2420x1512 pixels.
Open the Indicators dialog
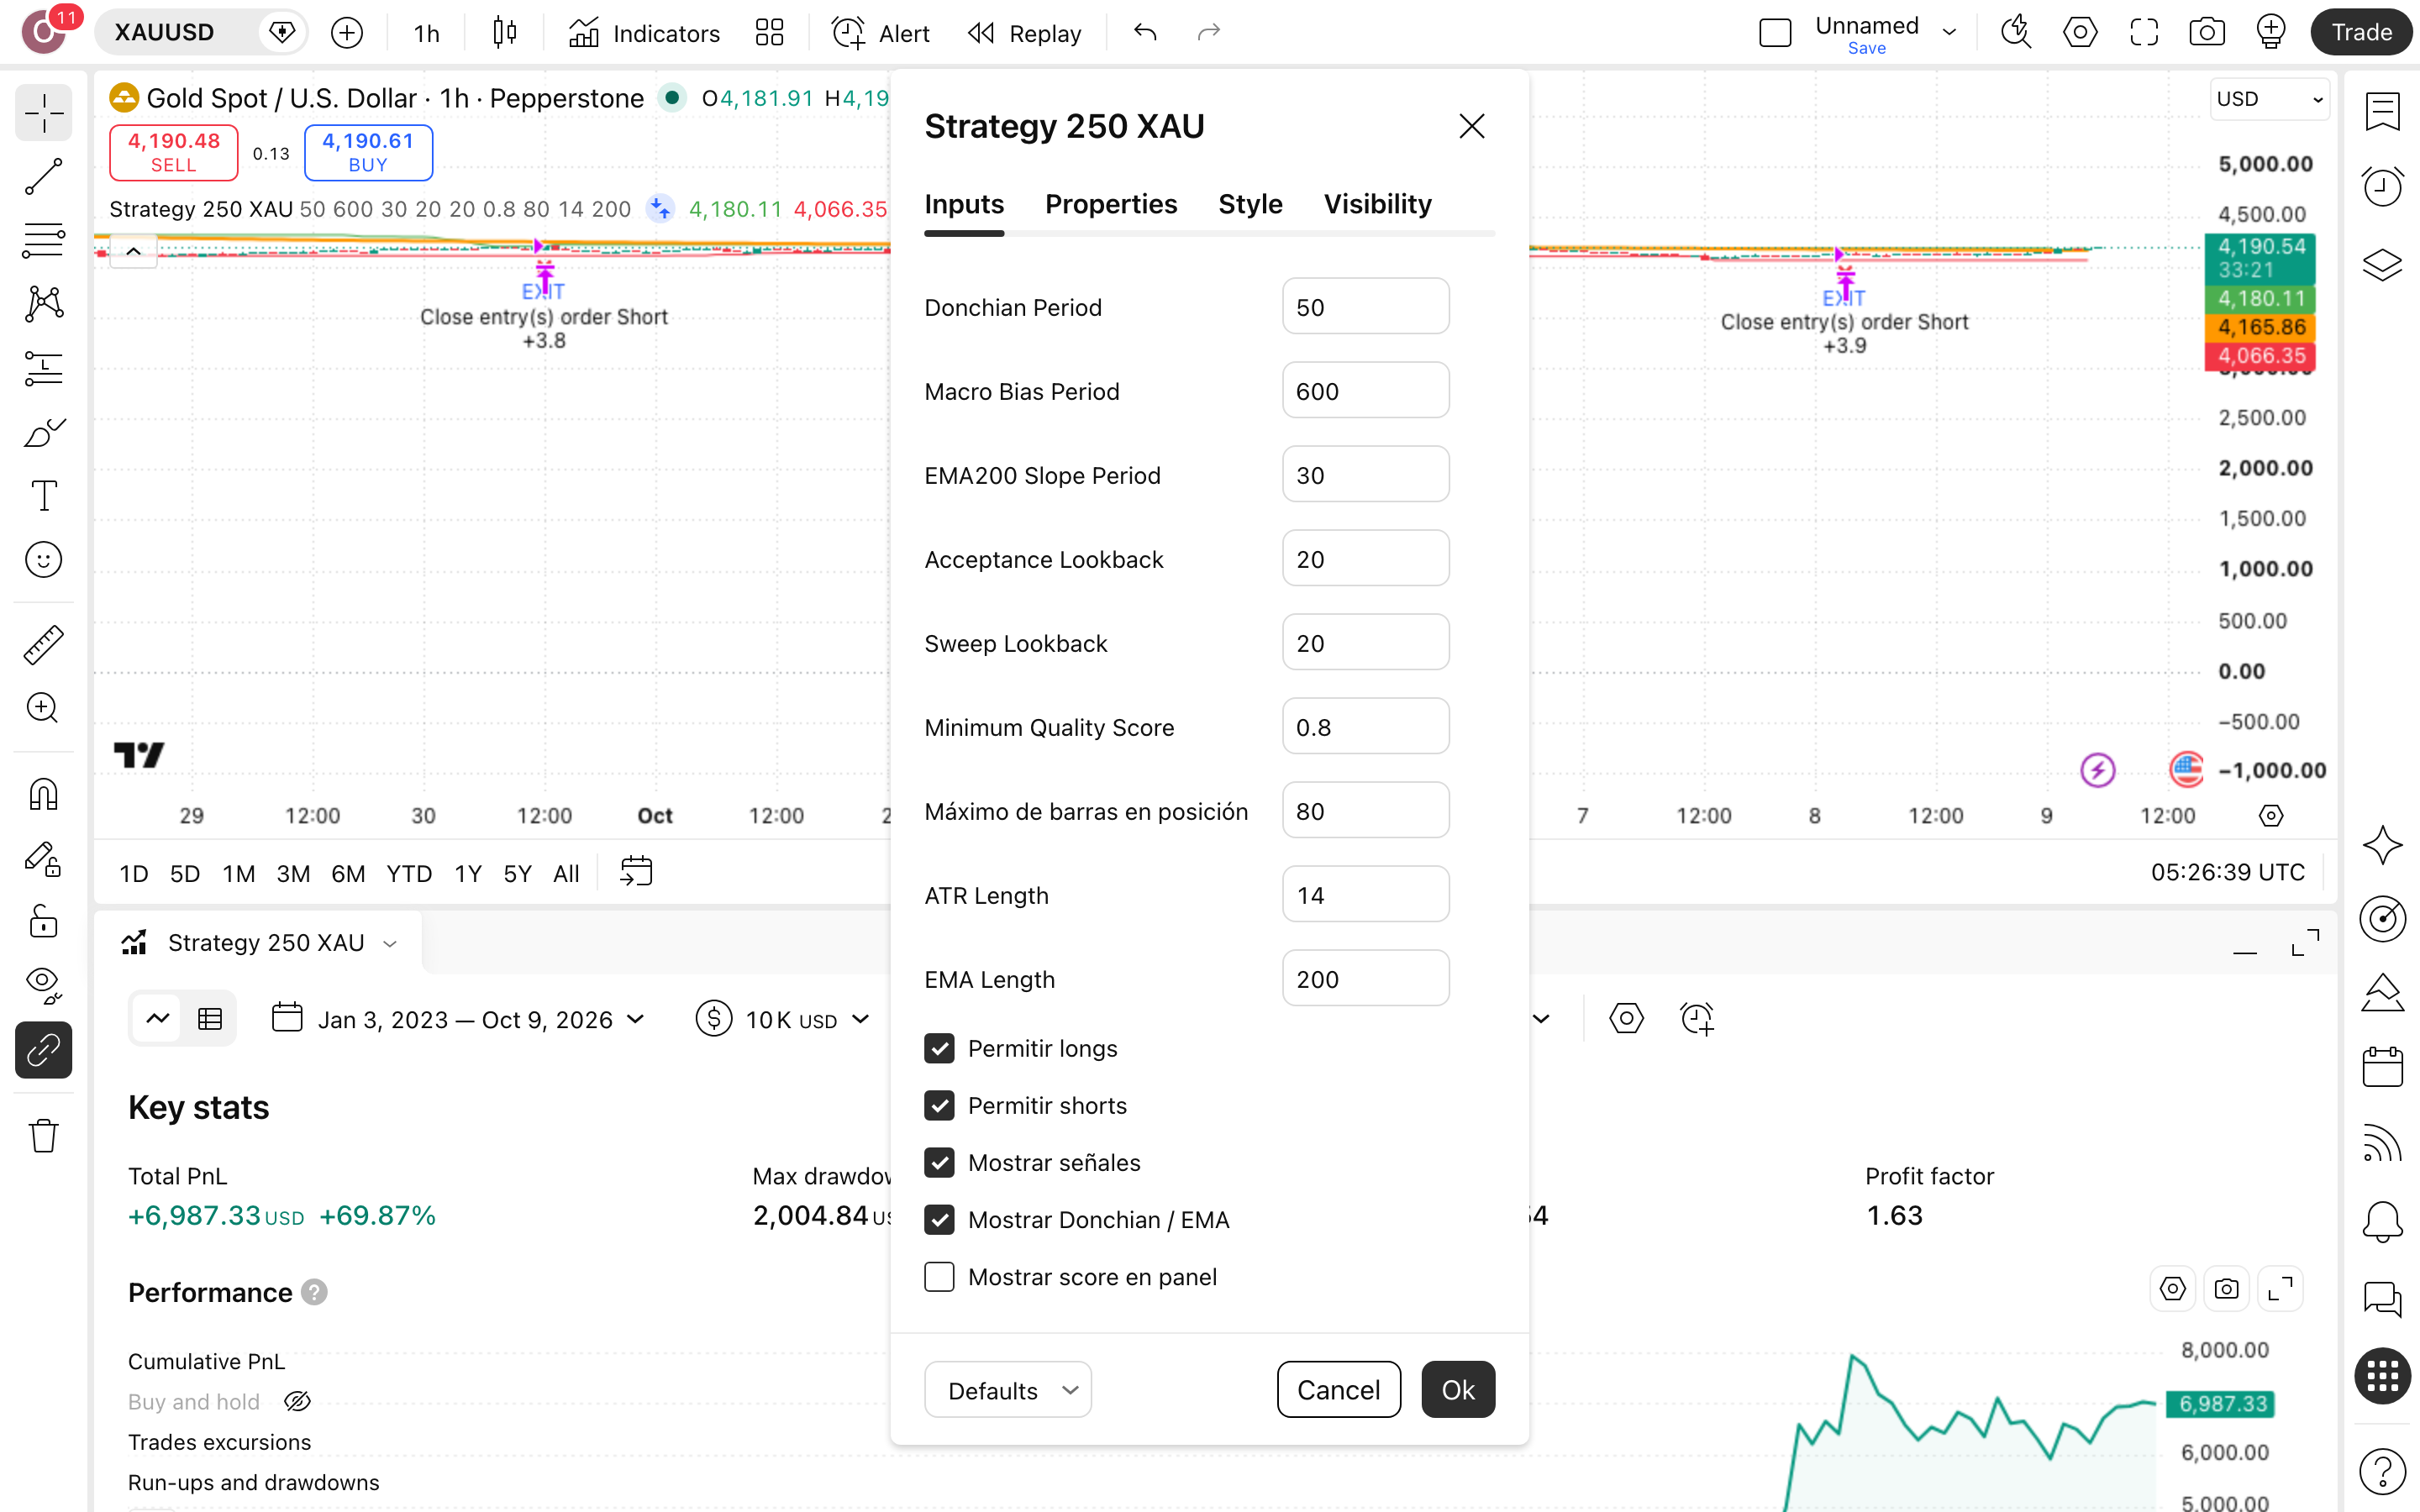[x=644, y=33]
